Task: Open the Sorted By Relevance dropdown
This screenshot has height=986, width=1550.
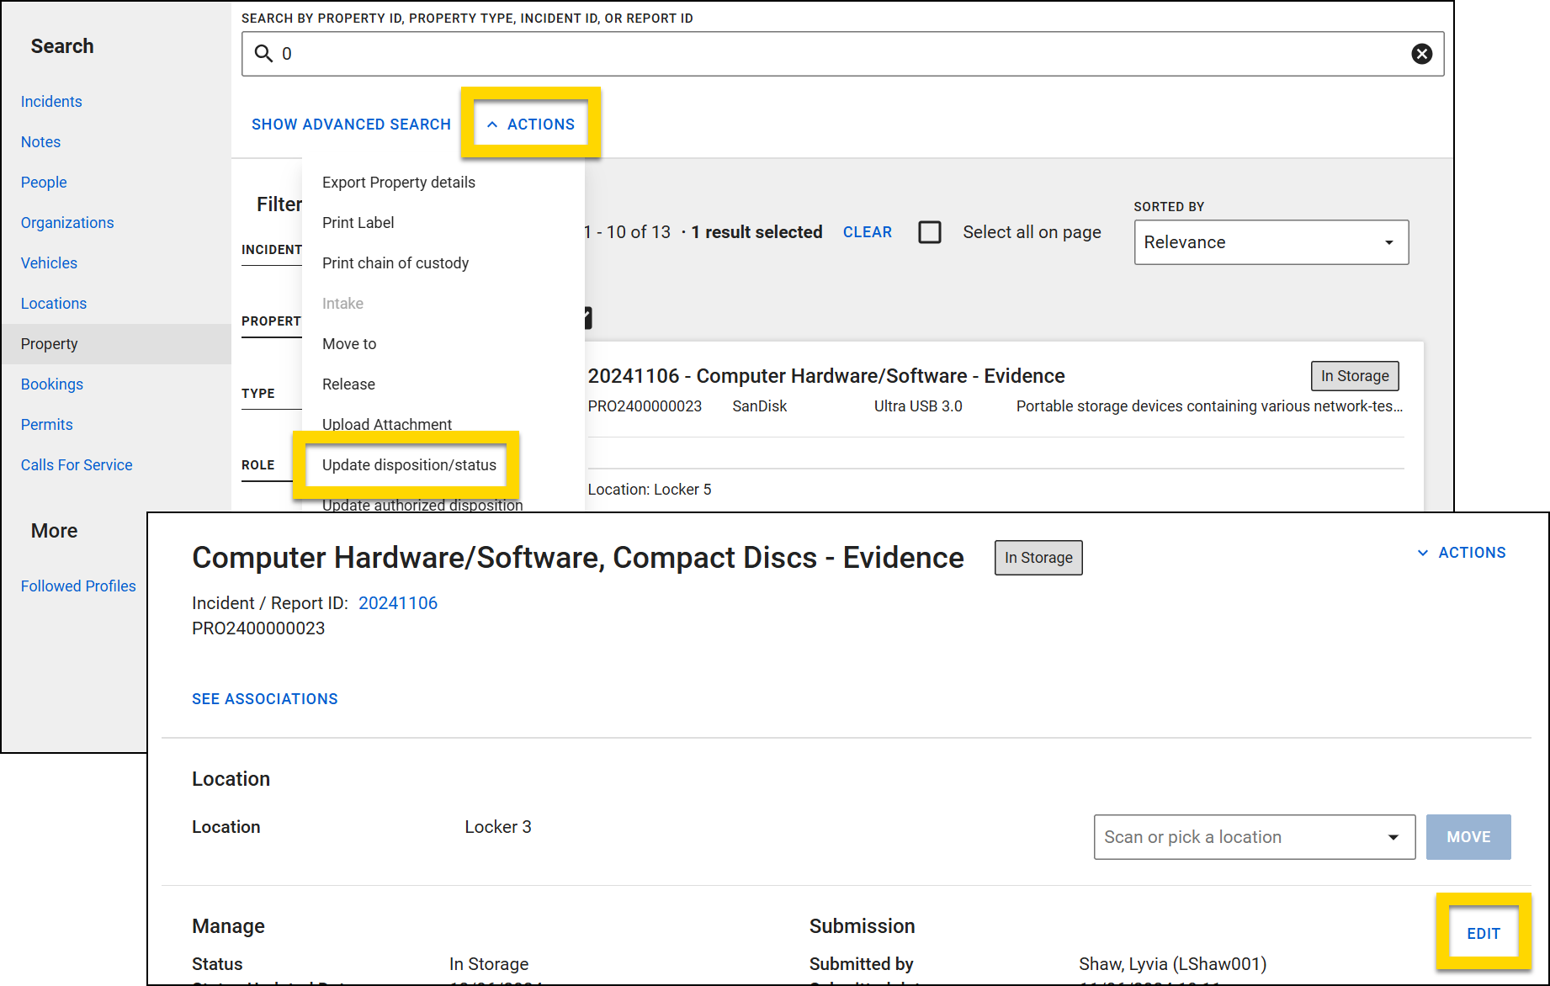Action: [x=1271, y=242]
